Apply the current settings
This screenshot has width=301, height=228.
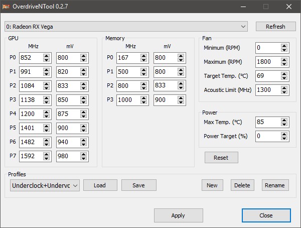coord(178,215)
